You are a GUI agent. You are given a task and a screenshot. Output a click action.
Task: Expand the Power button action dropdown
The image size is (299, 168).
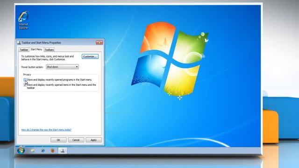62,67
